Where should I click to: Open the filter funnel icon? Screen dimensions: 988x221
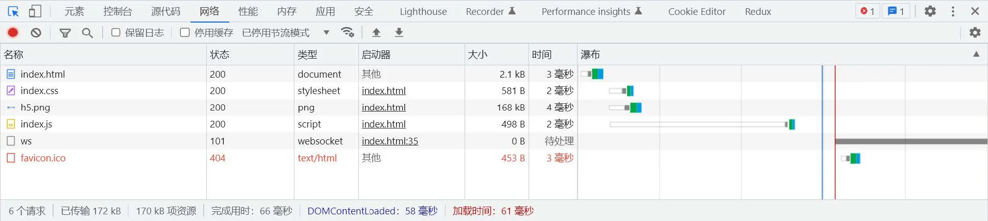(x=65, y=33)
